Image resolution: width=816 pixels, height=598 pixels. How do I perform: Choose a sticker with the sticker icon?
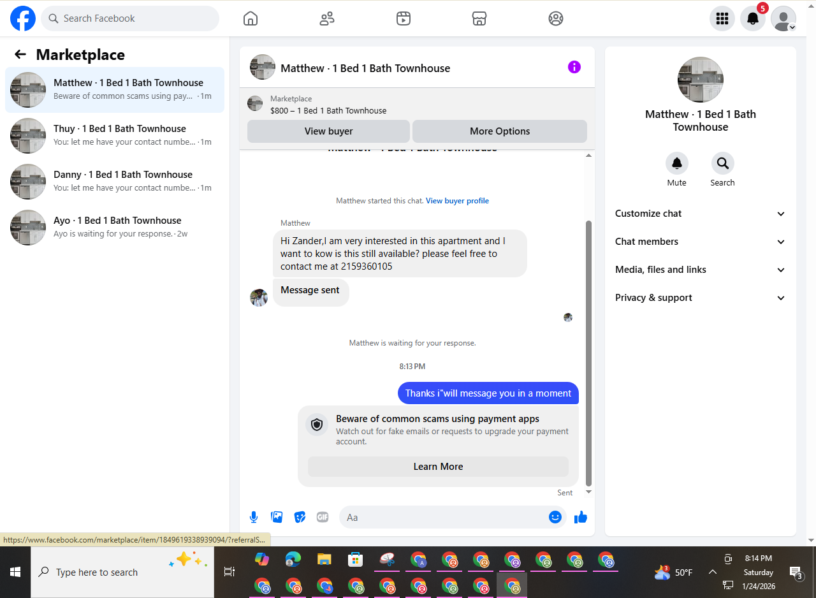[x=300, y=517]
